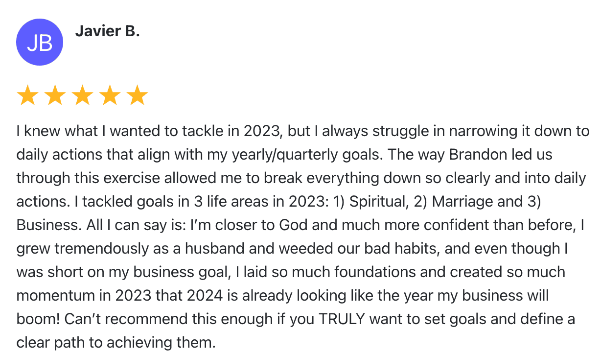601x354 pixels.
Task: Select the fifth rating star
Action: pyautogui.click(x=137, y=95)
